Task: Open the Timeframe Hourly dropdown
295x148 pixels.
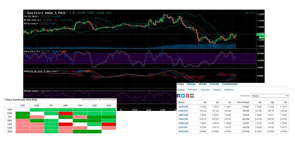Action: [x=270, y=96]
